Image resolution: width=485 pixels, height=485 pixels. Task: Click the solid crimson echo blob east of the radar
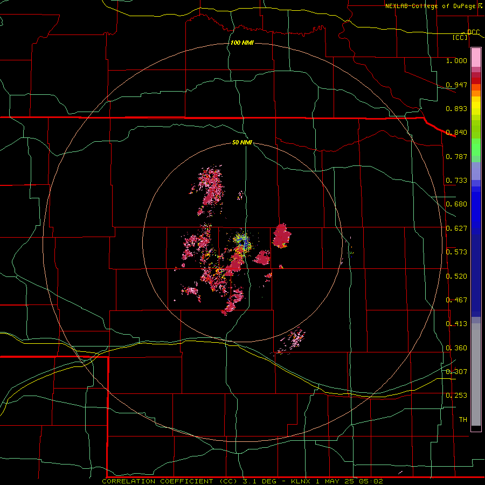281,235
